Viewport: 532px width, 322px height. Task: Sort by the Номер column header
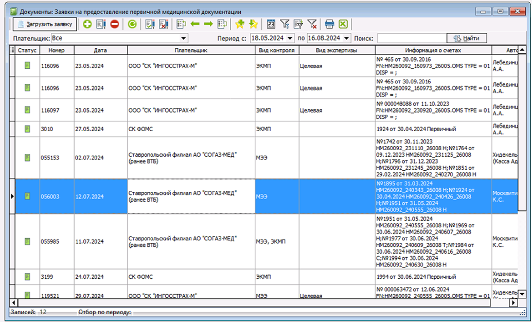[57, 50]
